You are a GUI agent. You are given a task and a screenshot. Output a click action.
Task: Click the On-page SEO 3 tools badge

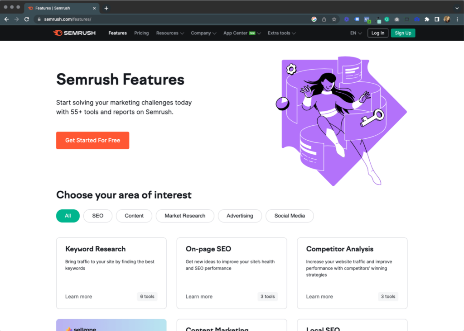(x=267, y=297)
